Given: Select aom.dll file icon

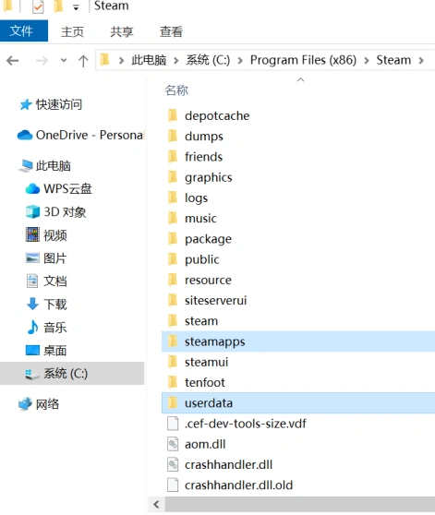Looking at the screenshot, I should coord(173,444).
